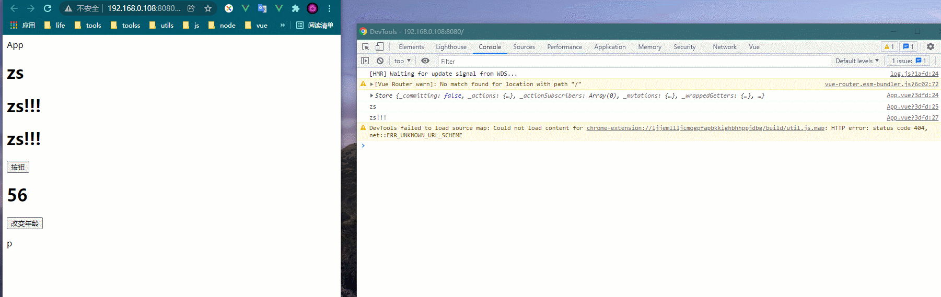Bookmark this page with the star icon
The height and width of the screenshot is (297, 941).
coord(208,8)
